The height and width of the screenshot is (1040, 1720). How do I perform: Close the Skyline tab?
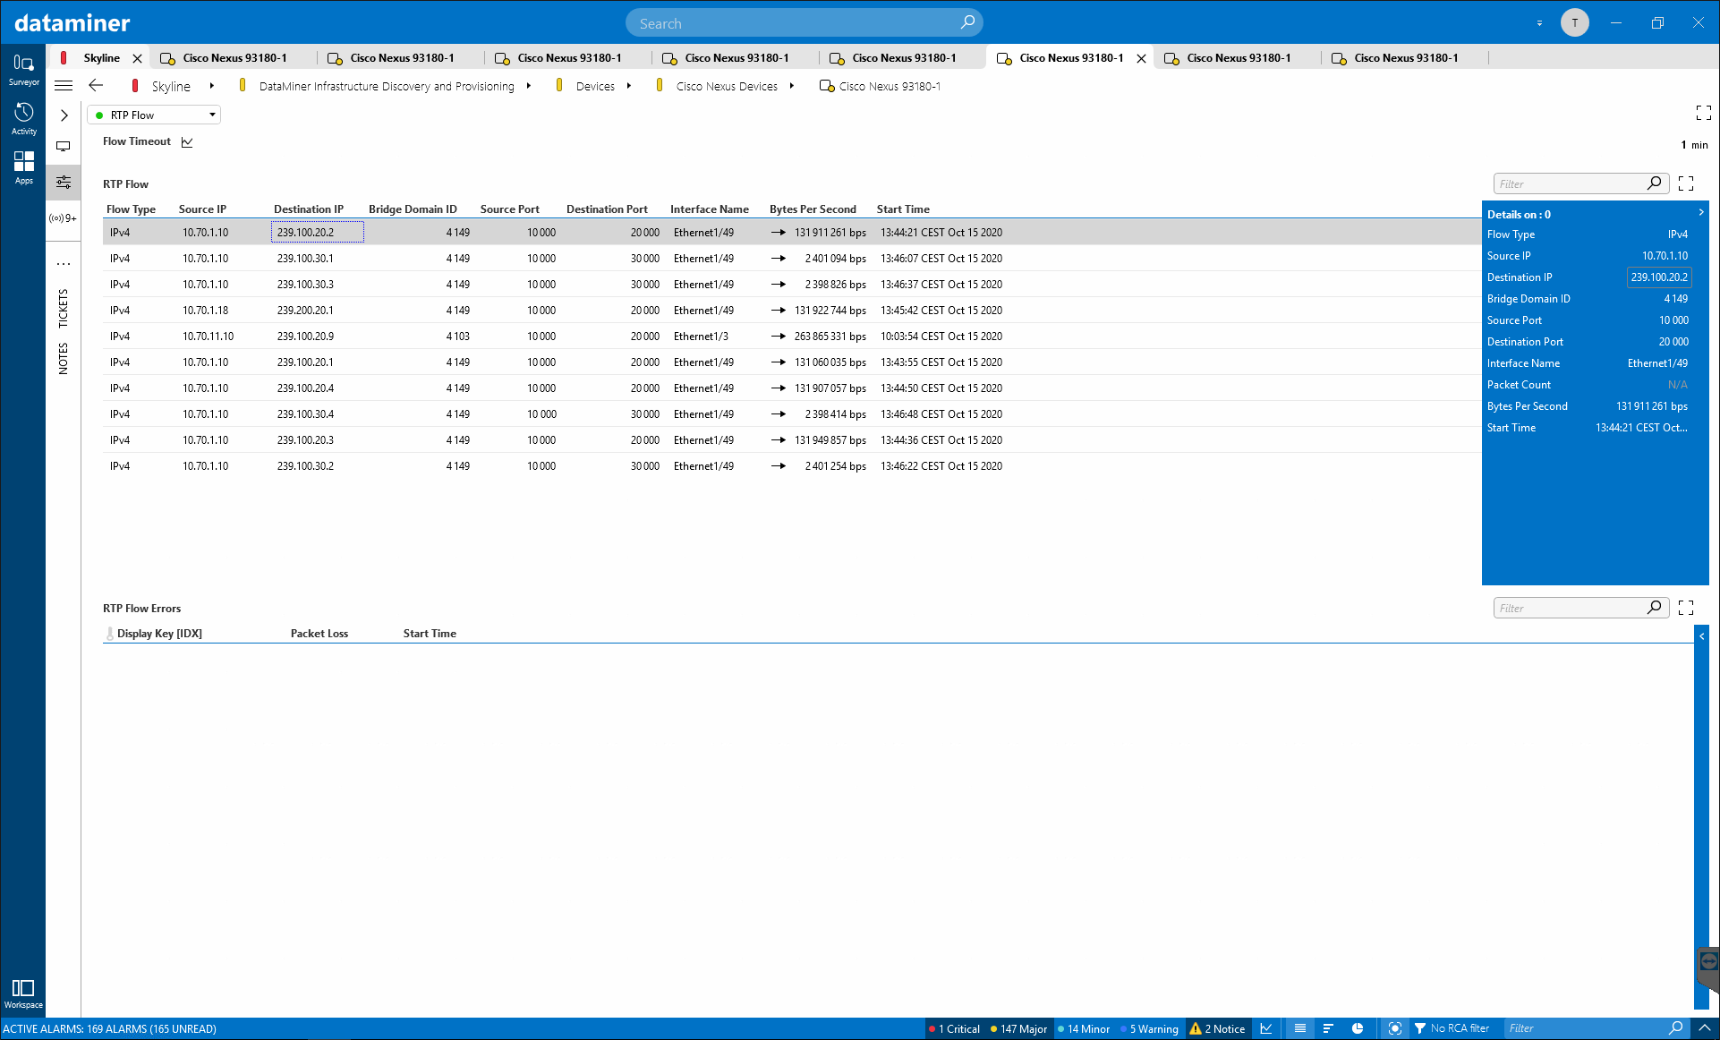(x=137, y=58)
